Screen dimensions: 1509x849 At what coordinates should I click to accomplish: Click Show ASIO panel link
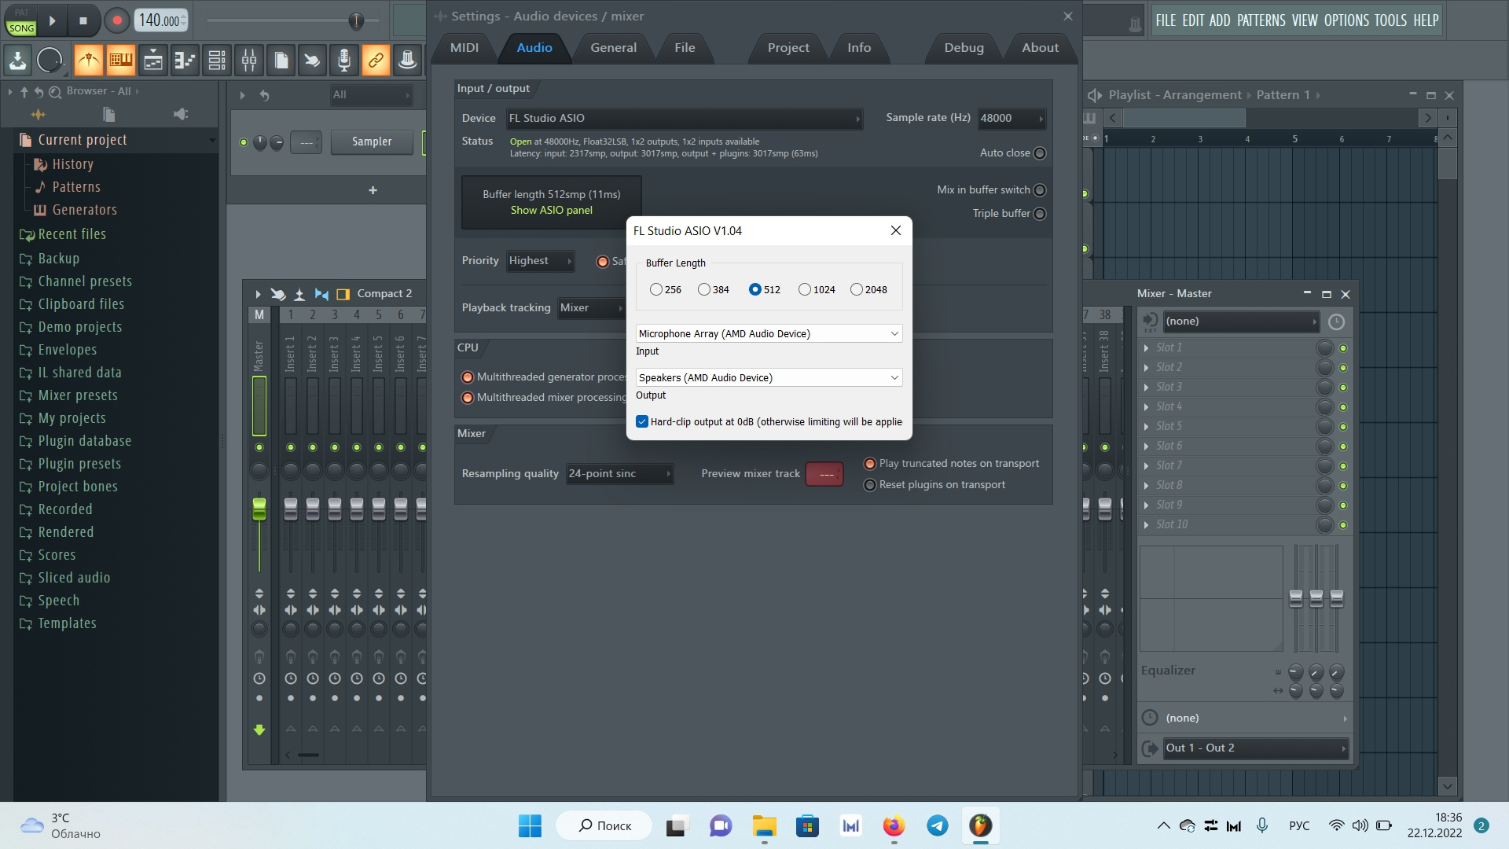click(x=552, y=209)
